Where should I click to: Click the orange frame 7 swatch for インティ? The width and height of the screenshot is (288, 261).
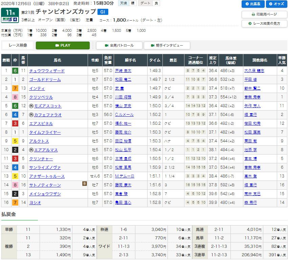pyautogui.click(x=15, y=89)
